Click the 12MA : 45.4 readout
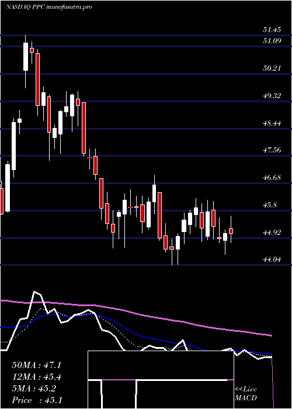Image resolution: width=292 pixels, height=409 pixels. [x=36, y=377]
